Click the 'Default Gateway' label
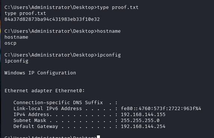The width and height of the screenshot is (214, 138). pyautogui.click(x=36, y=126)
